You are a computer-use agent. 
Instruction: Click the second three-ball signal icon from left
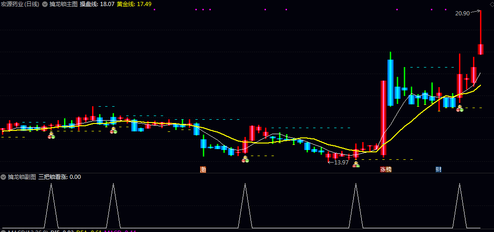coord(114,130)
